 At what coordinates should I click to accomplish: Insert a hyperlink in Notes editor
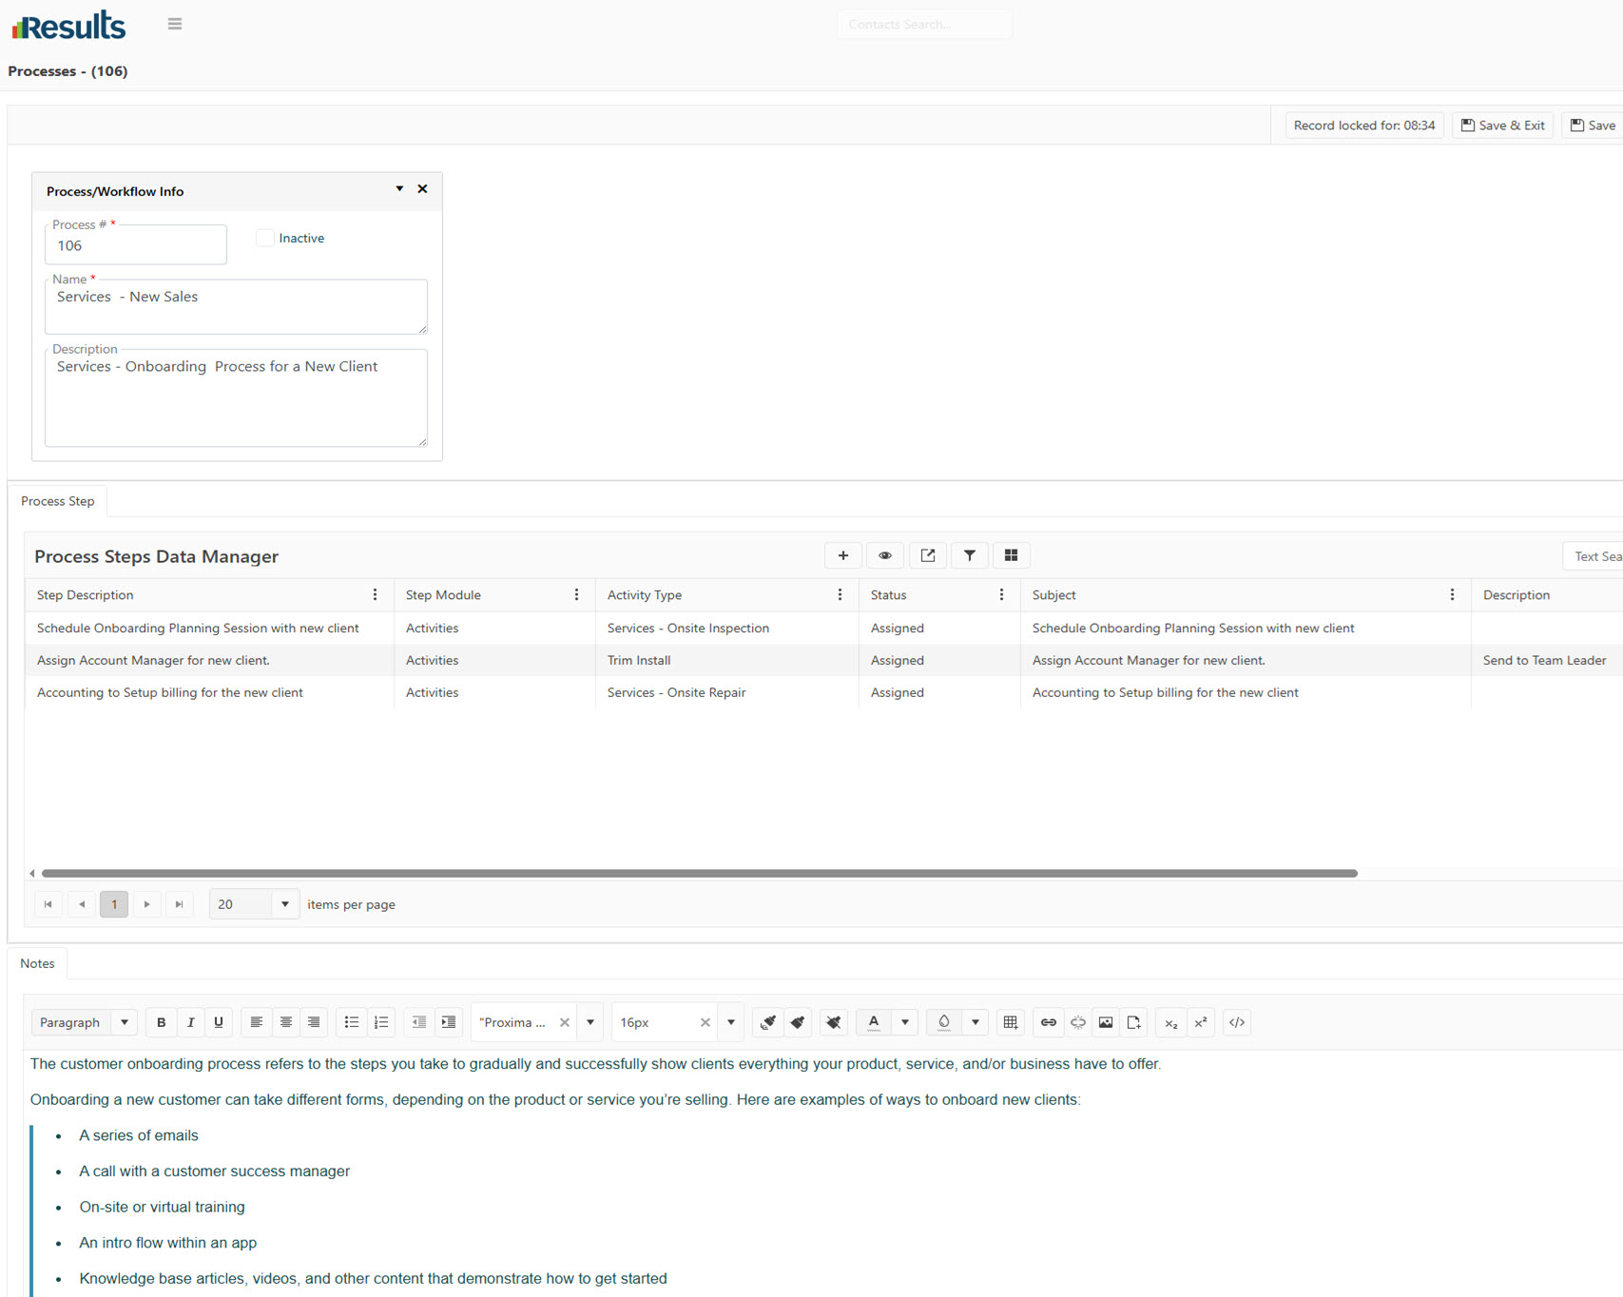(x=1048, y=1022)
